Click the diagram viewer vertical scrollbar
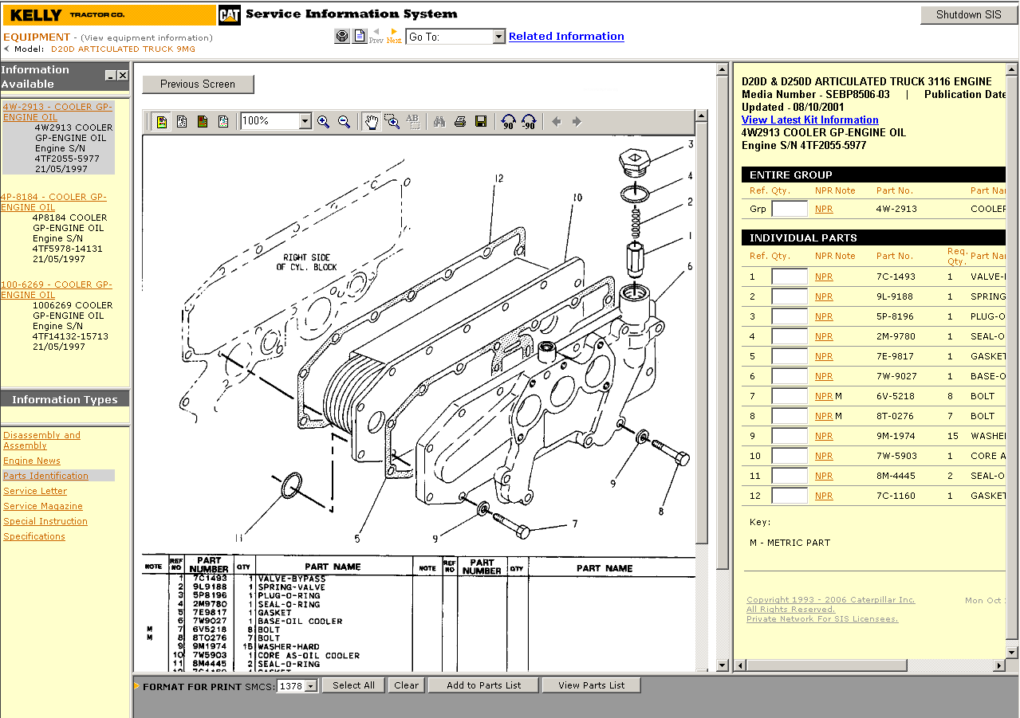Screen dimensions: 1020x718 701,335
